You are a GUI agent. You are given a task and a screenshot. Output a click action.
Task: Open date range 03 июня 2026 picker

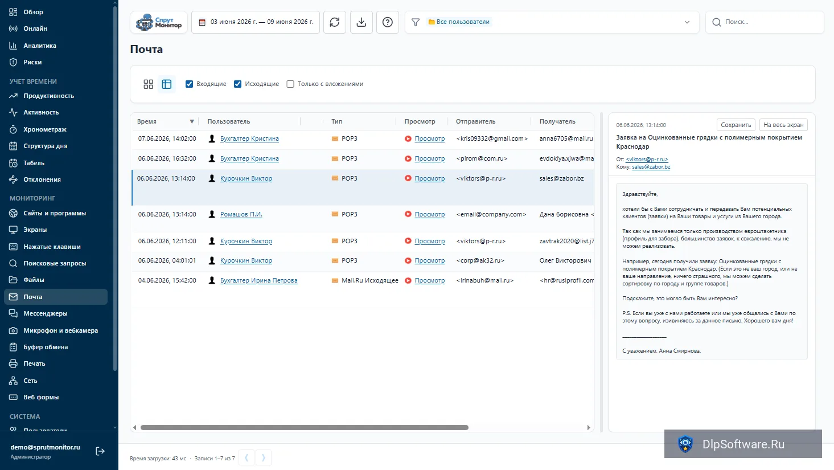(x=256, y=22)
